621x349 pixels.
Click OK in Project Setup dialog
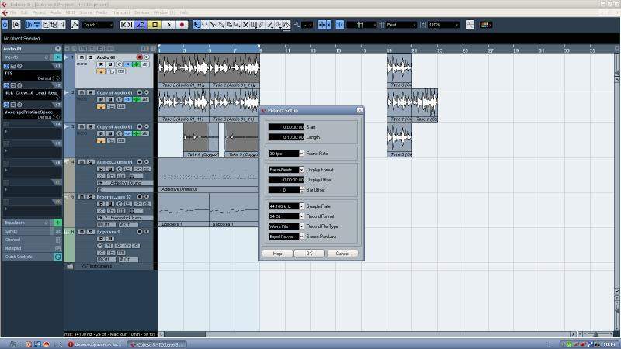[308, 254]
